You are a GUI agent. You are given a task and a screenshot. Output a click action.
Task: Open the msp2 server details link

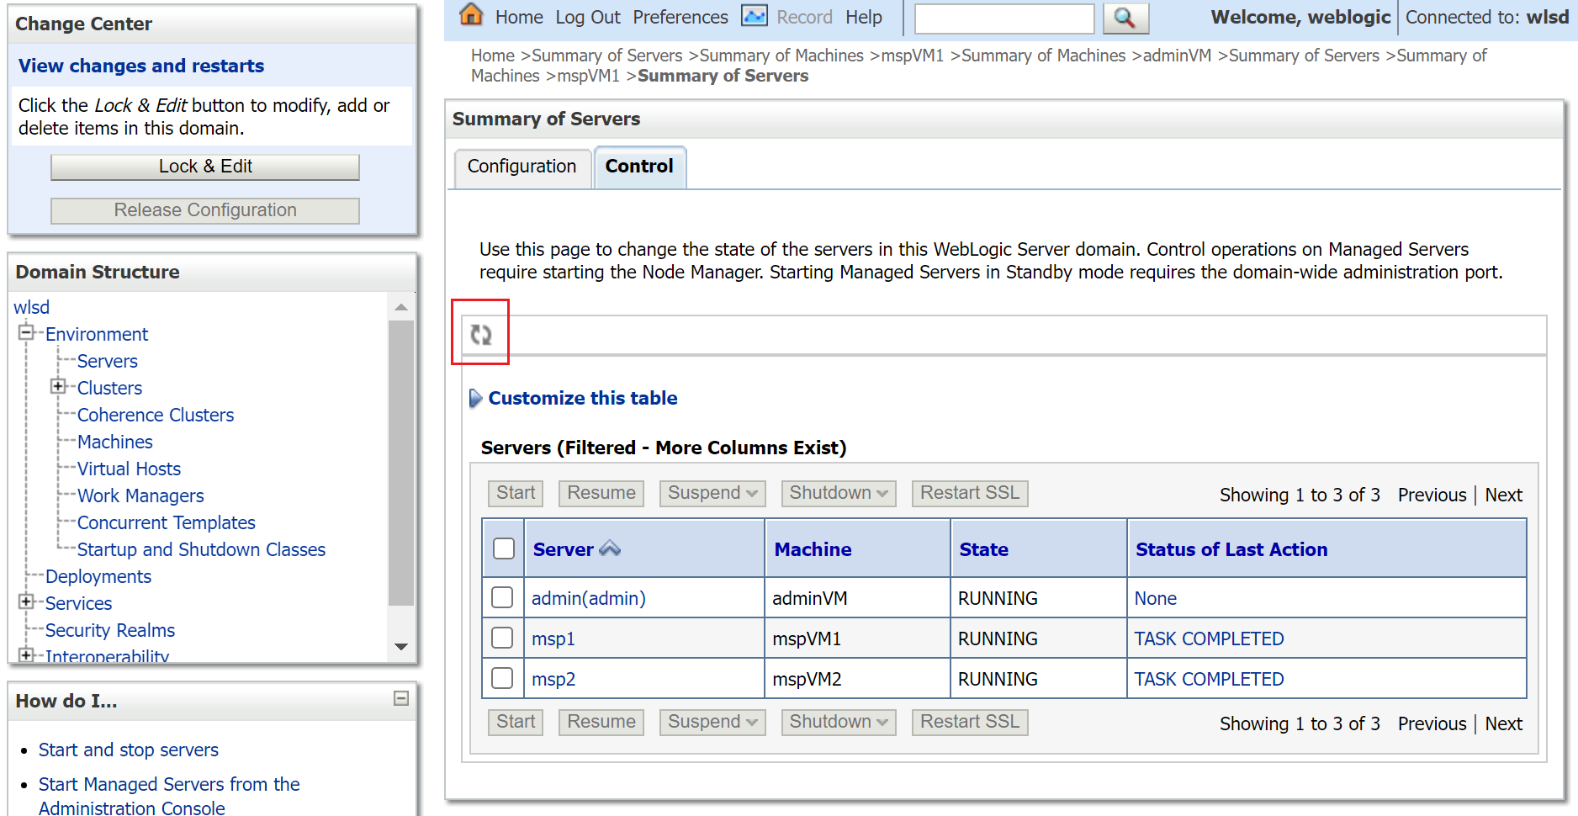pyautogui.click(x=553, y=678)
